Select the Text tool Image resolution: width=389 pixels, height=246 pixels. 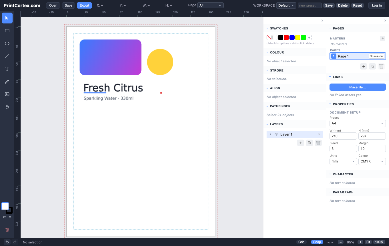point(7,69)
